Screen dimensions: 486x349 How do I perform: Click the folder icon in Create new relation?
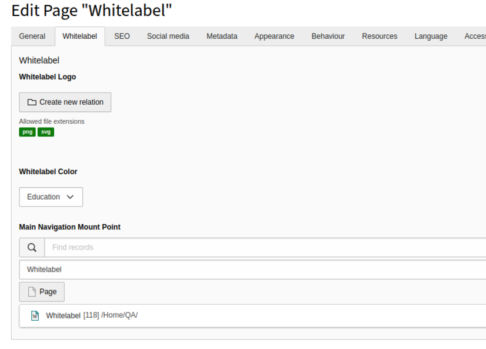click(x=32, y=102)
